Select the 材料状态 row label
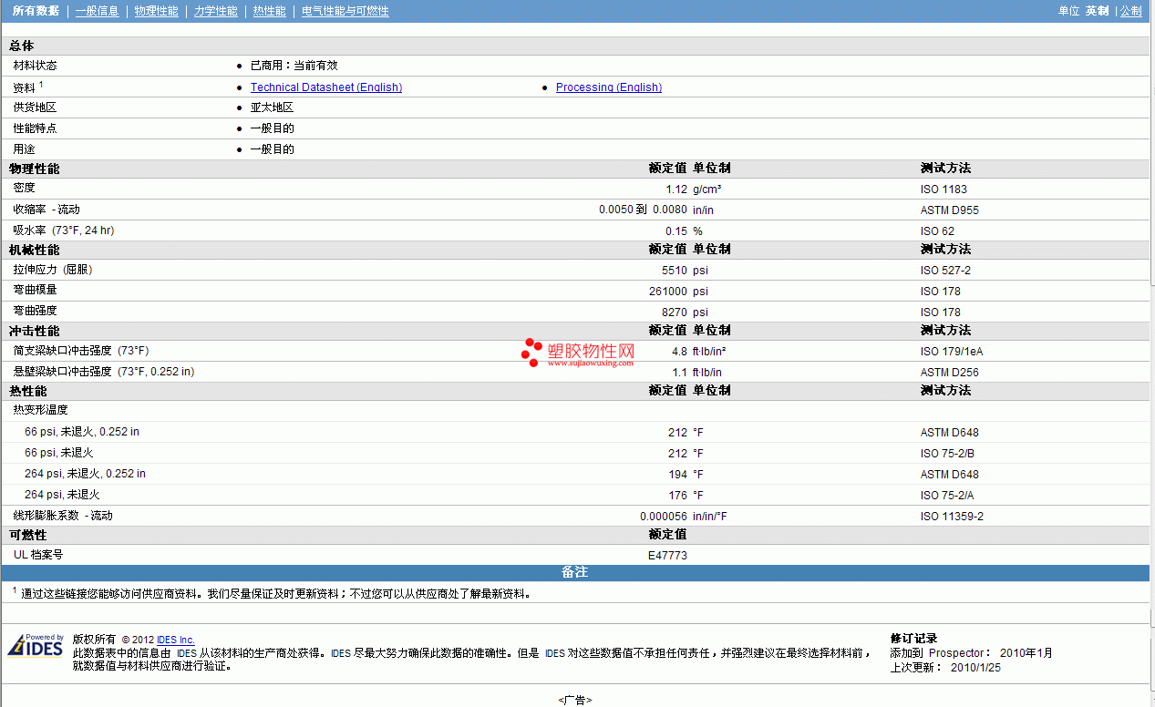Viewport: 1155px width, 707px height. [x=36, y=66]
